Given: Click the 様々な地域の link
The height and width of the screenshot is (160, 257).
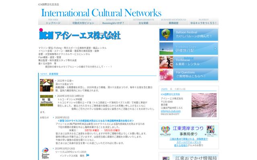Looking at the screenshot, I should [x=181, y=145].
